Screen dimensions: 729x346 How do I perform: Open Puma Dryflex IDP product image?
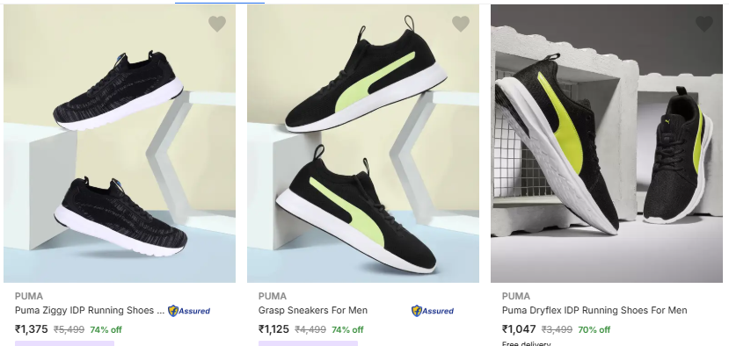[607, 143]
